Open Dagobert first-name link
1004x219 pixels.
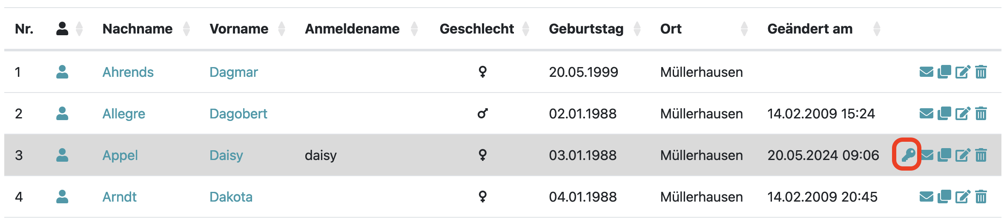pyautogui.click(x=238, y=114)
